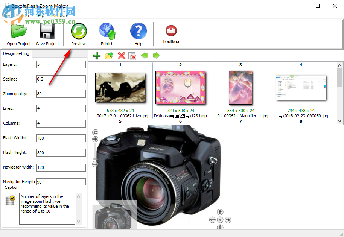The image size is (344, 237).
Task: Zoom in on the camera preview
Action: (x=95, y=139)
